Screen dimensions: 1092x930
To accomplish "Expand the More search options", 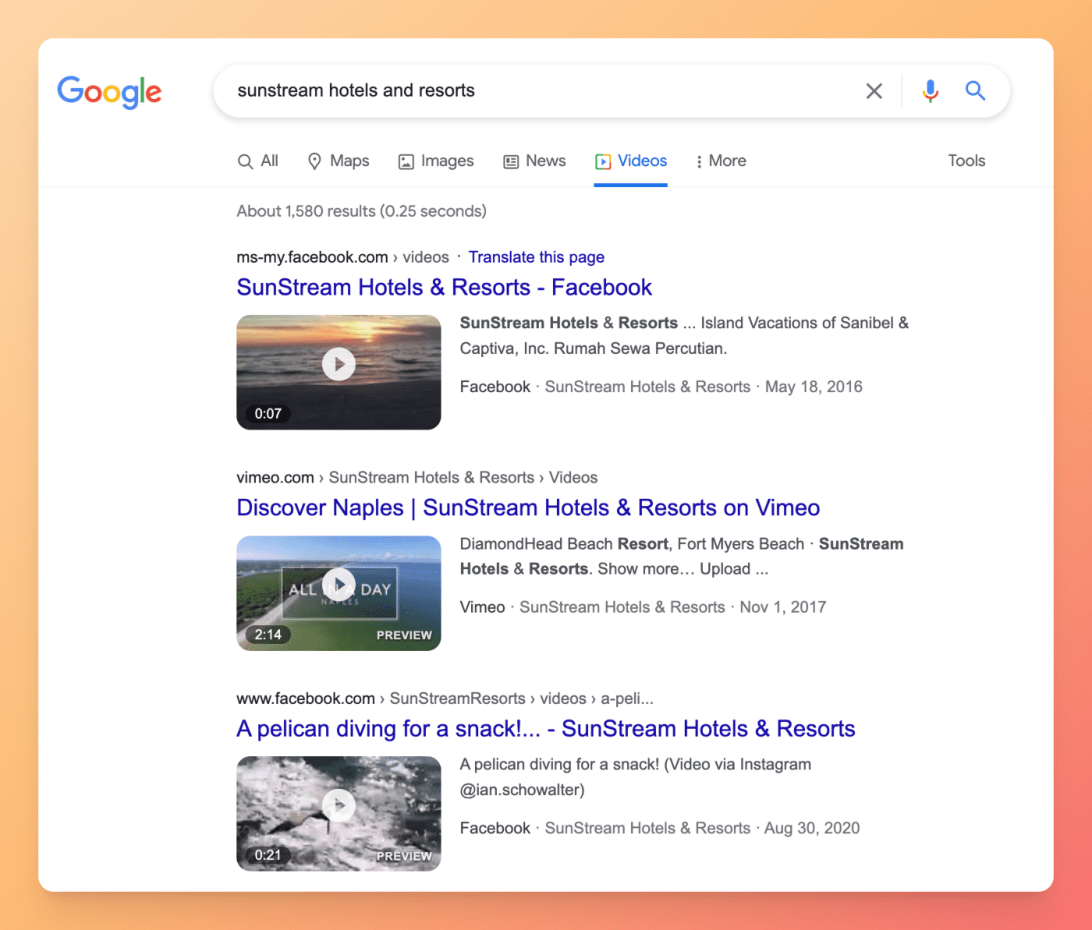I will click(x=720, y=161).
